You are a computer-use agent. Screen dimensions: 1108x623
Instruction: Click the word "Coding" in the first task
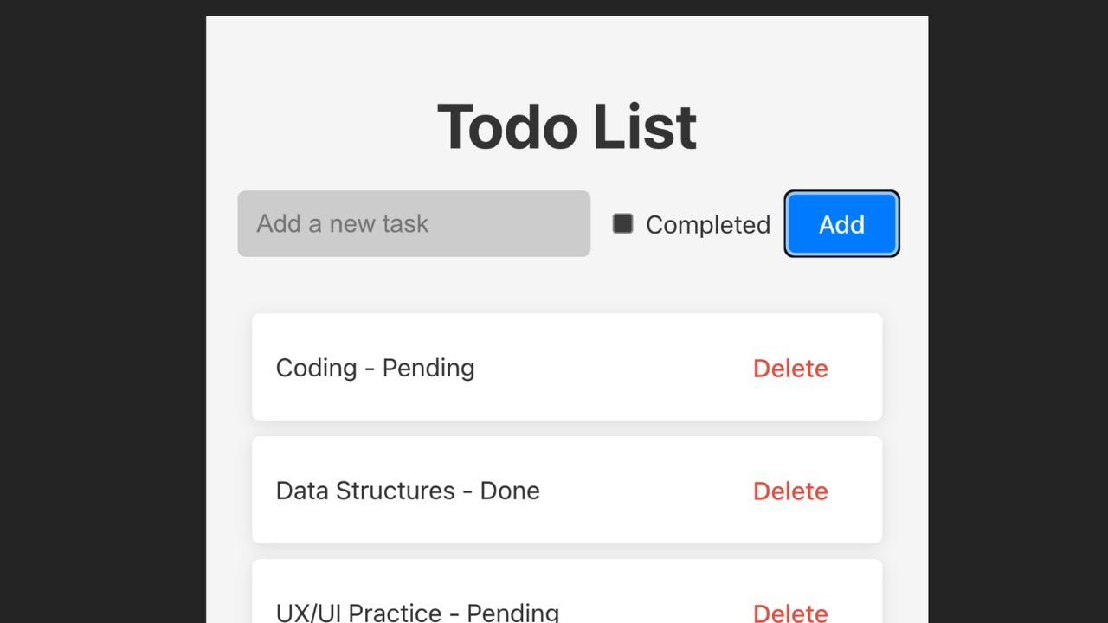point(316,368)
